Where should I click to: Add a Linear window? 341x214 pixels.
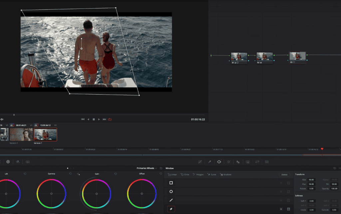[x=172, y=175]
